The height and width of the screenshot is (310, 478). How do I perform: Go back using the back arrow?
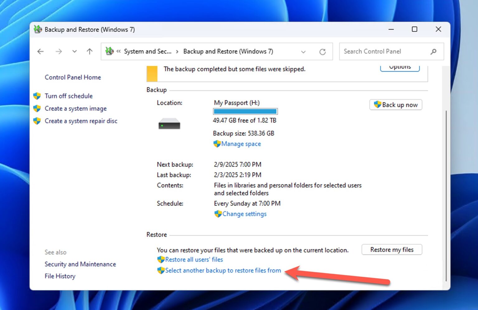(40, 51)
